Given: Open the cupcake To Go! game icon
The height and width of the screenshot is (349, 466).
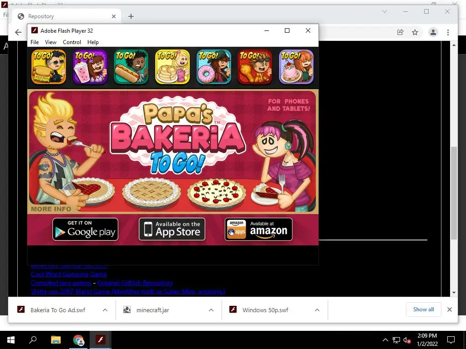Looking at the screenshot, I should 296,67.
